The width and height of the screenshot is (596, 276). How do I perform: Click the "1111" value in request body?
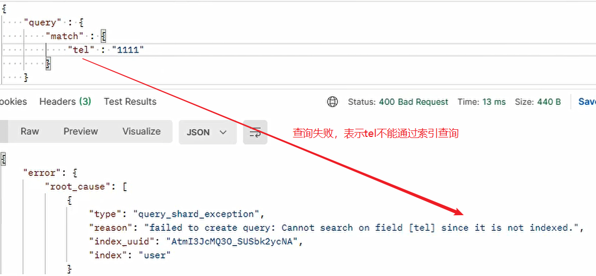coord(128,50)
